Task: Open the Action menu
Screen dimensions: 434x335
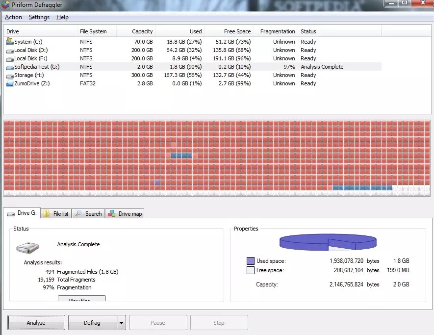Action: [13, 17]
